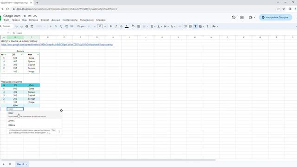The width and height of the screenshot is (297, 167).
Task: Close the formula suggestions popup
Action: click(61, 110)
